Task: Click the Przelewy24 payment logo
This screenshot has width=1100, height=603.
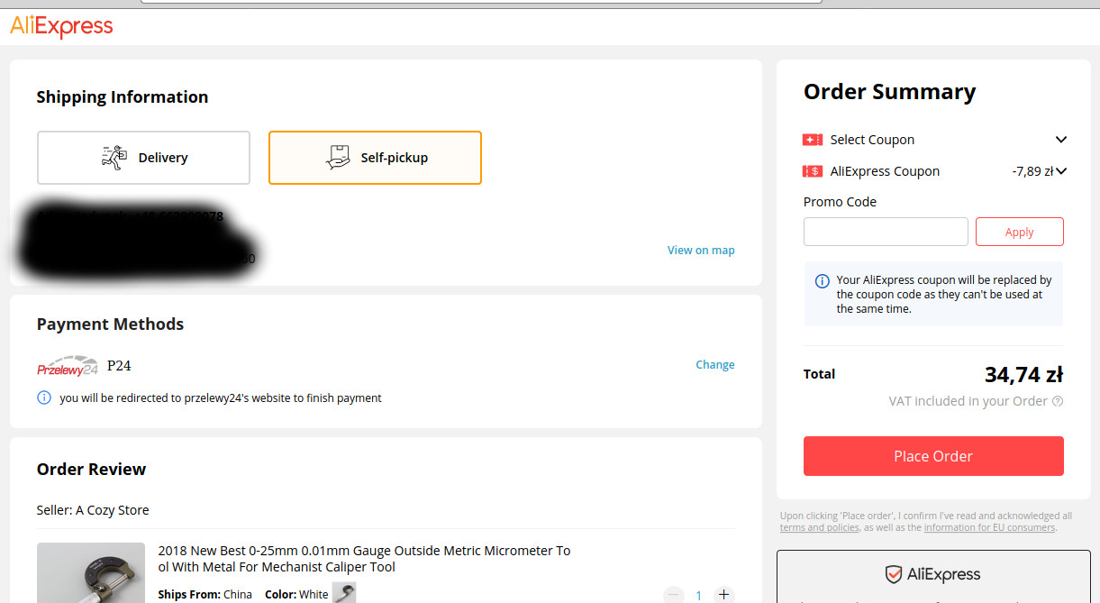Action: (68, 365)
